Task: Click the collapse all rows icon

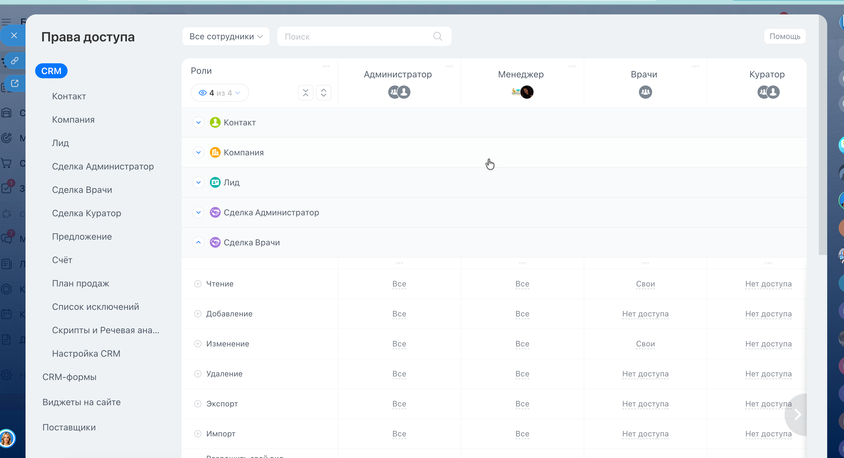Action: click(x=305, y=93)
